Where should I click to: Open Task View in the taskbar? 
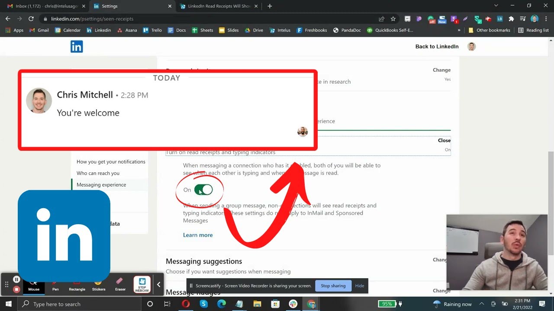point(167,304)
